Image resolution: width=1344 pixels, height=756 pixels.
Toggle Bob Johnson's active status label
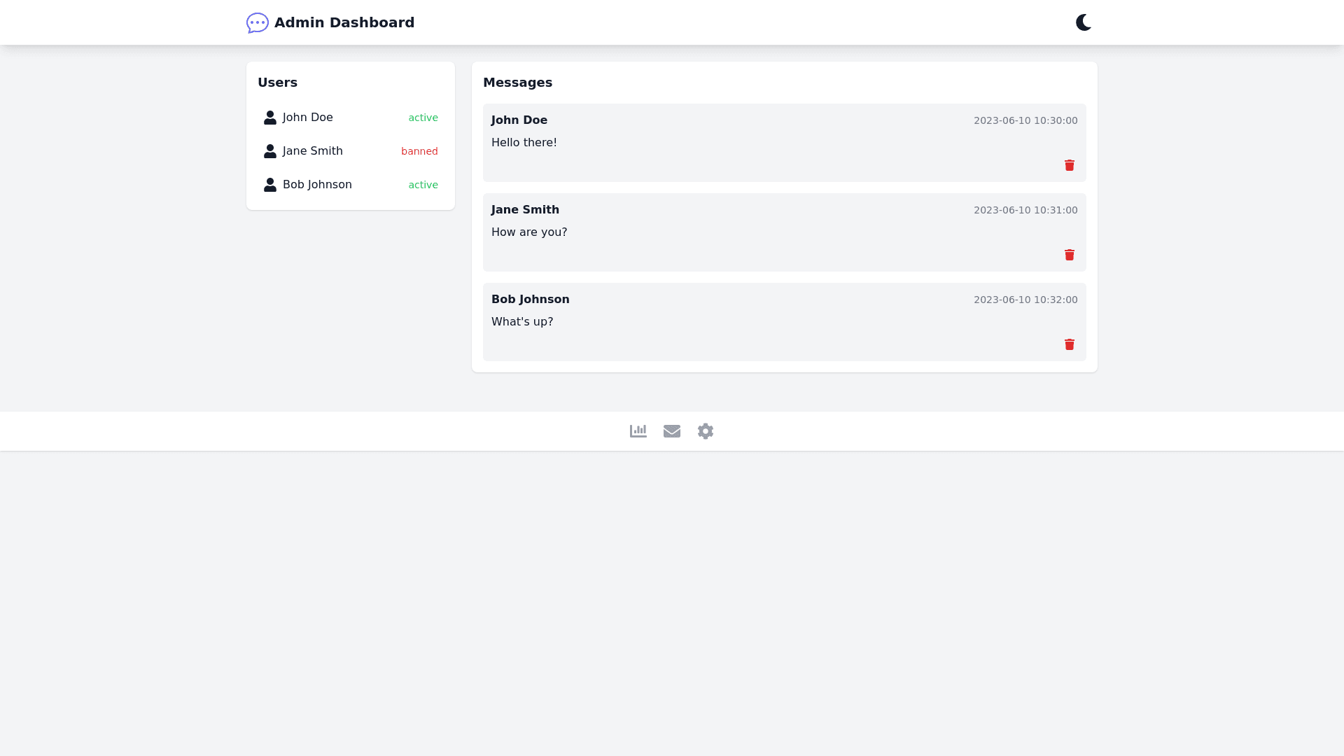click(423, 185)
